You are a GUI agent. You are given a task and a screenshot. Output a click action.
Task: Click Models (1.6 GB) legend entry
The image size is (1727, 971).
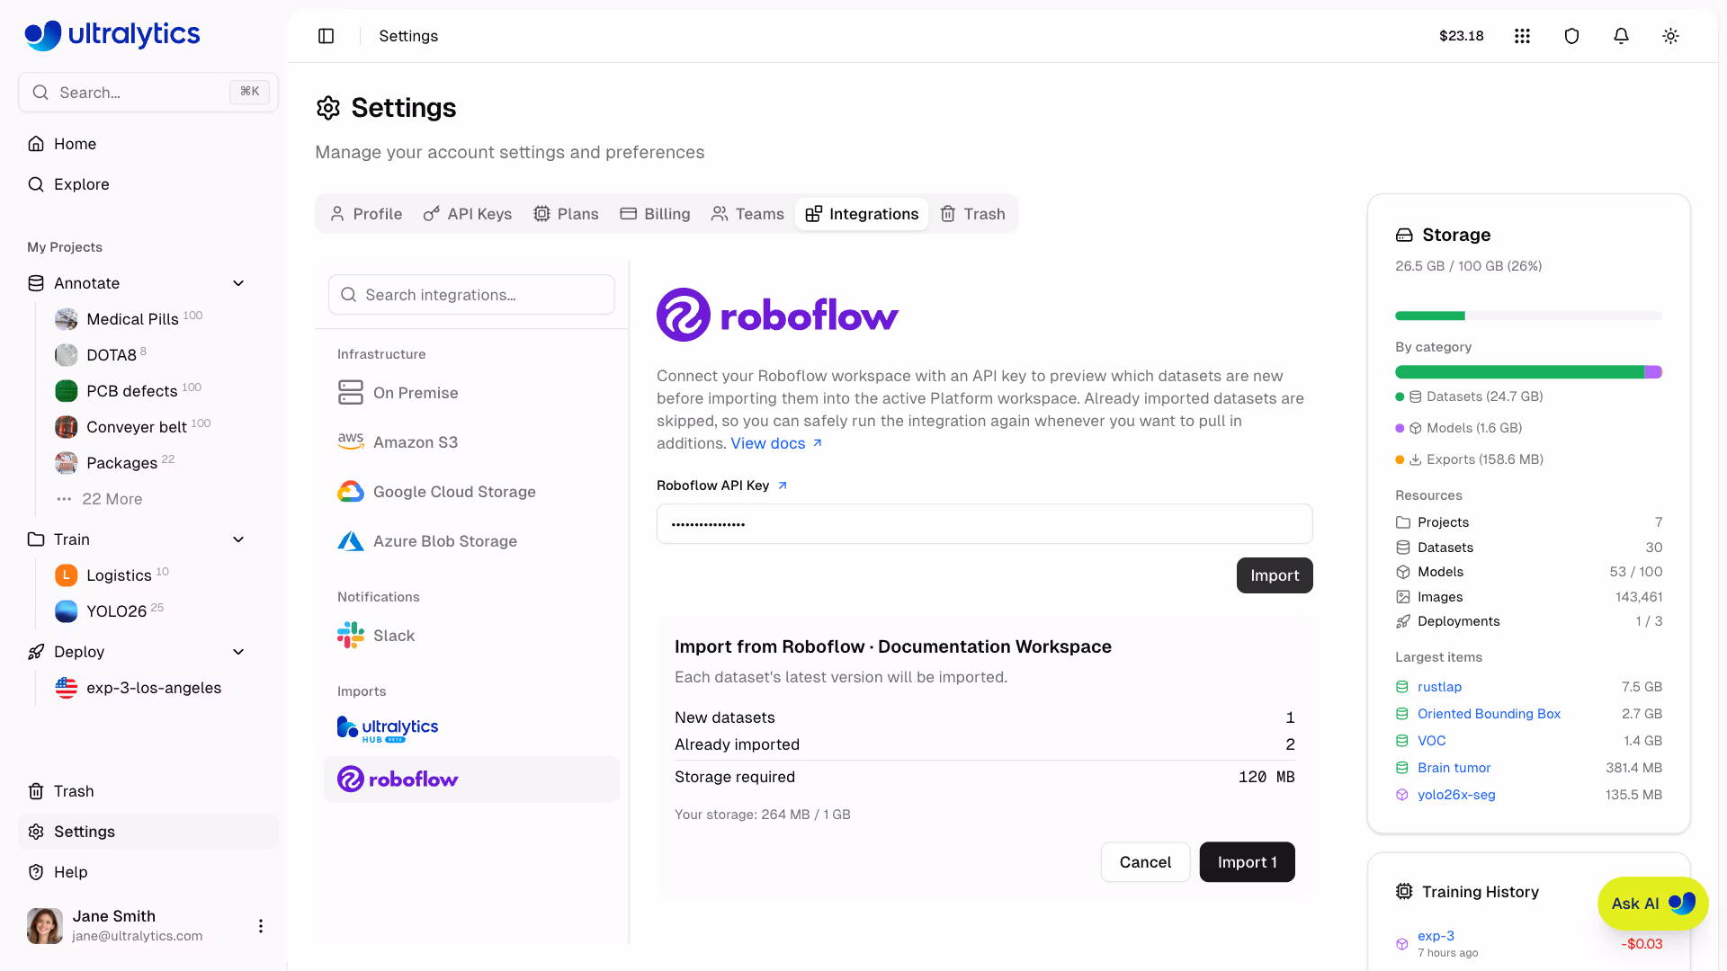(x=1459, y=428)
